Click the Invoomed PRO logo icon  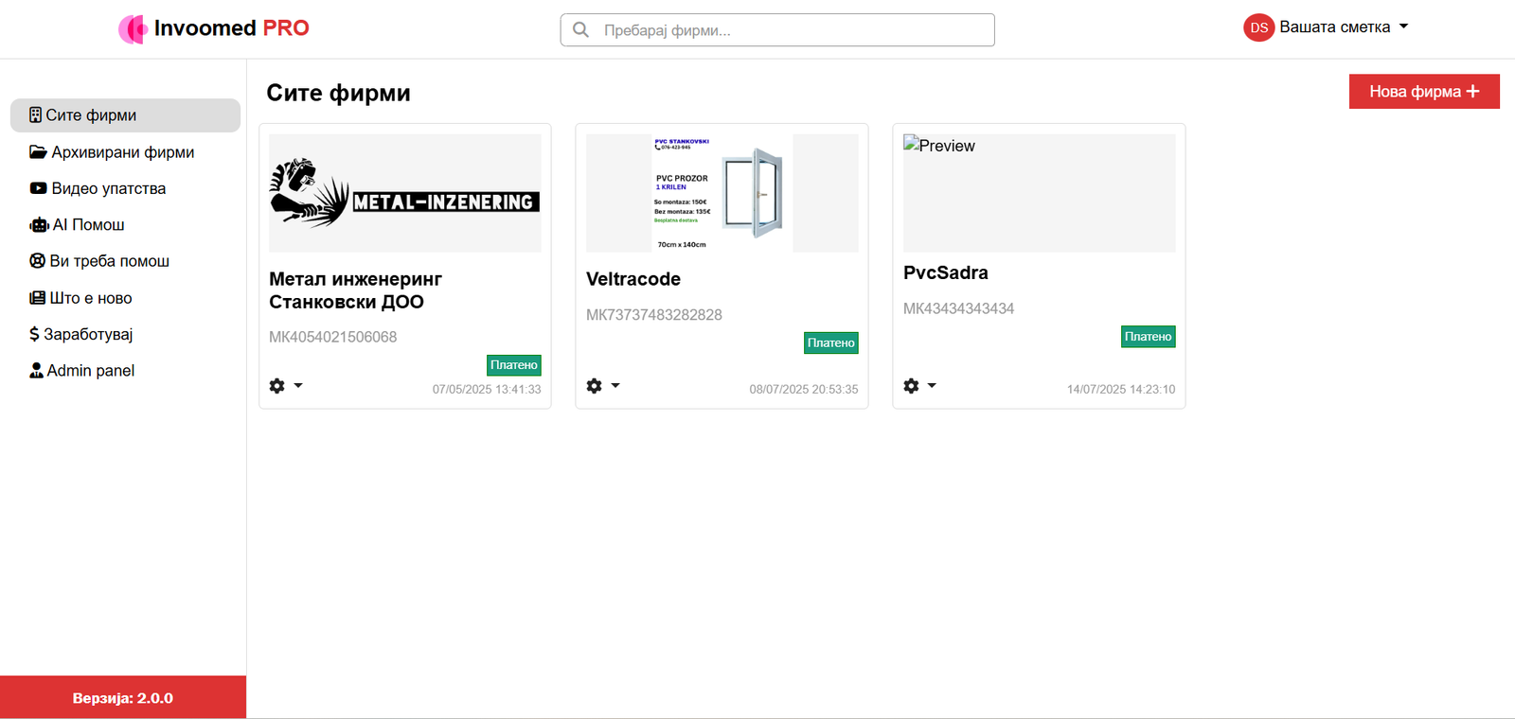[133, 29]
